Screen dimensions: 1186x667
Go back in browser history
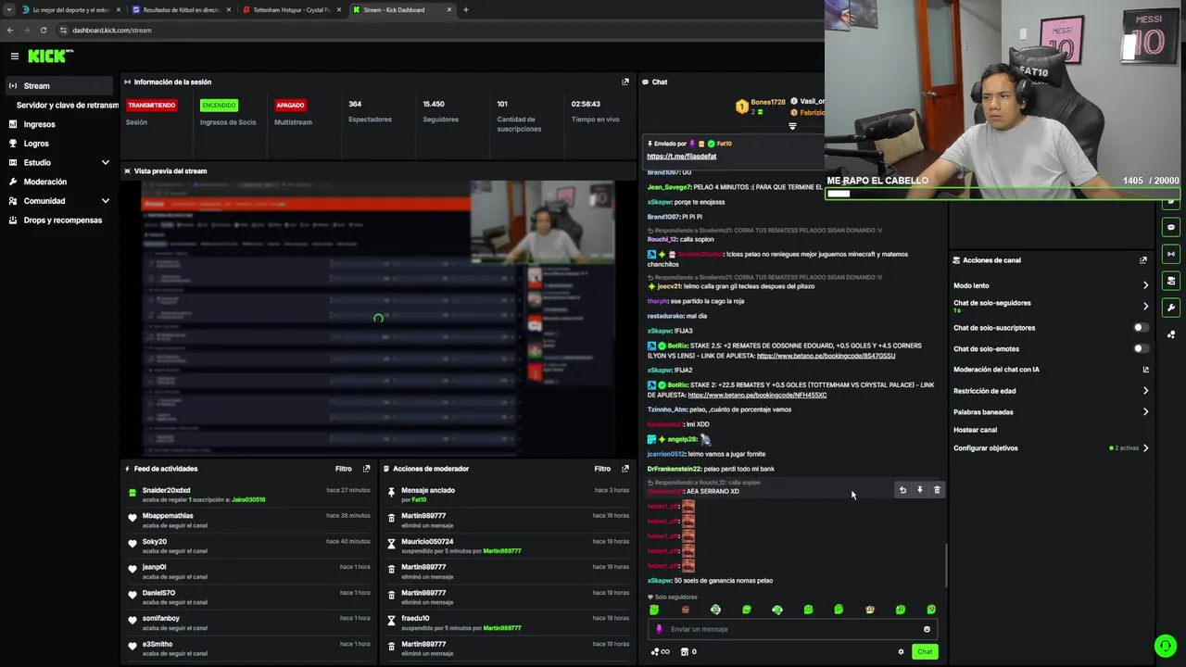coord(10,30)
